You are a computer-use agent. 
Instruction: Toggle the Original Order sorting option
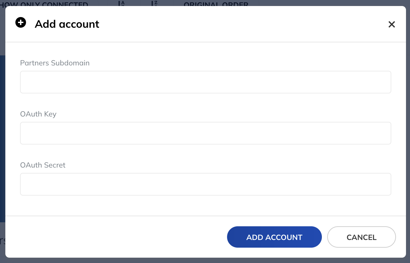click(215, 4)
